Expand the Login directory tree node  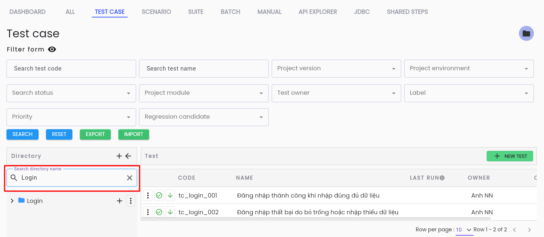(x=12, y=201)
